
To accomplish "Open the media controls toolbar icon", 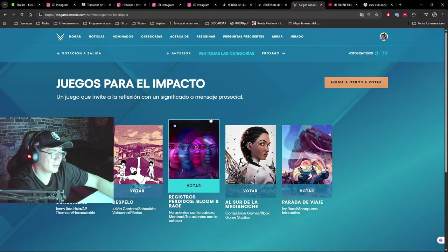I will pyautogui.click(x=426, y=15).
